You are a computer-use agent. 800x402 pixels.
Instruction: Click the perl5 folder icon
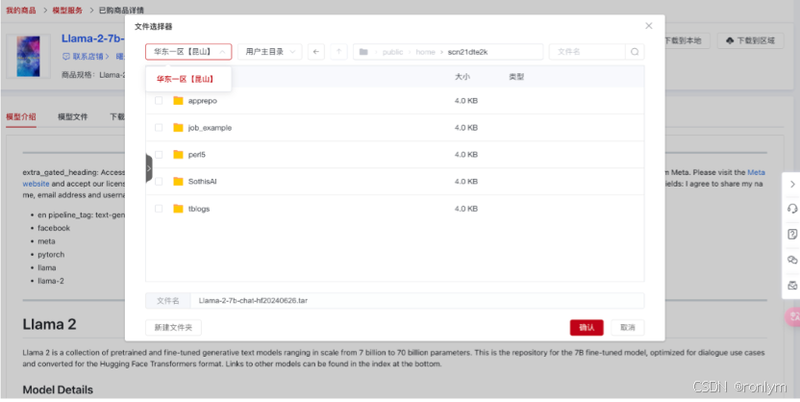[x=178, y=155]
